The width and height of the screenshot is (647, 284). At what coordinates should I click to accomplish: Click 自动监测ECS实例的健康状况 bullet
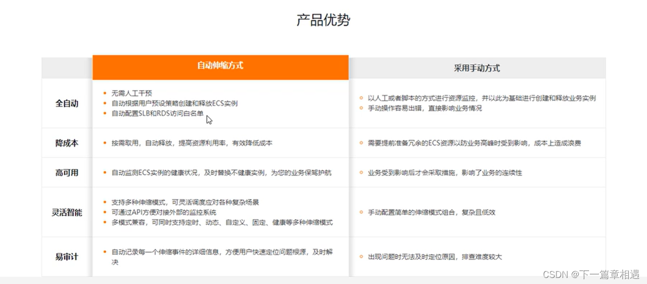[222, 172]
